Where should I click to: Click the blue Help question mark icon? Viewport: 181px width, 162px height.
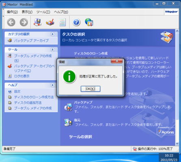76,22
